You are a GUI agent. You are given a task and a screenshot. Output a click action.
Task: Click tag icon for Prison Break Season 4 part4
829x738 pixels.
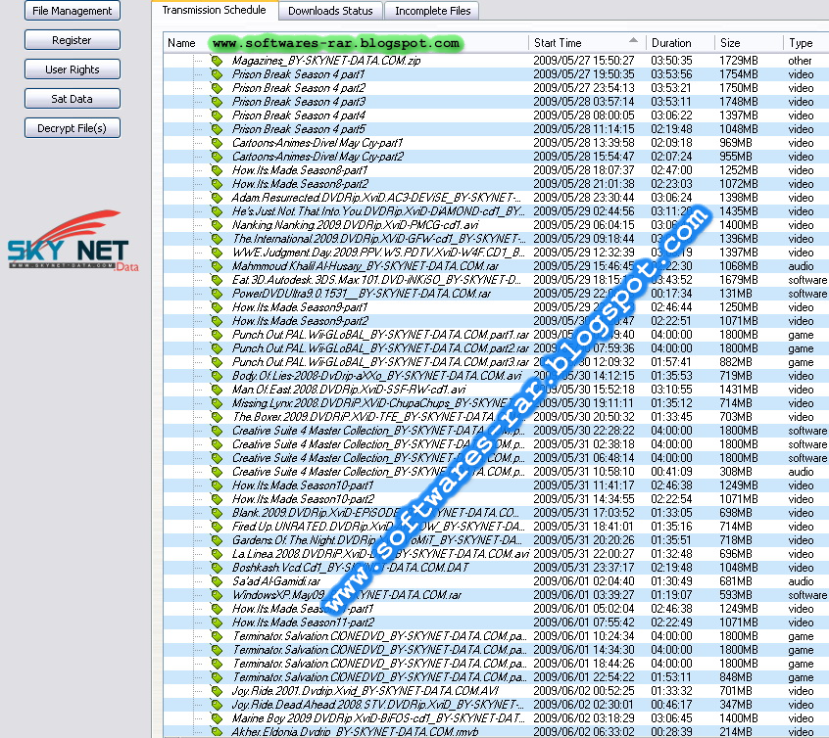pyautogui.click(x=217, y=115)
